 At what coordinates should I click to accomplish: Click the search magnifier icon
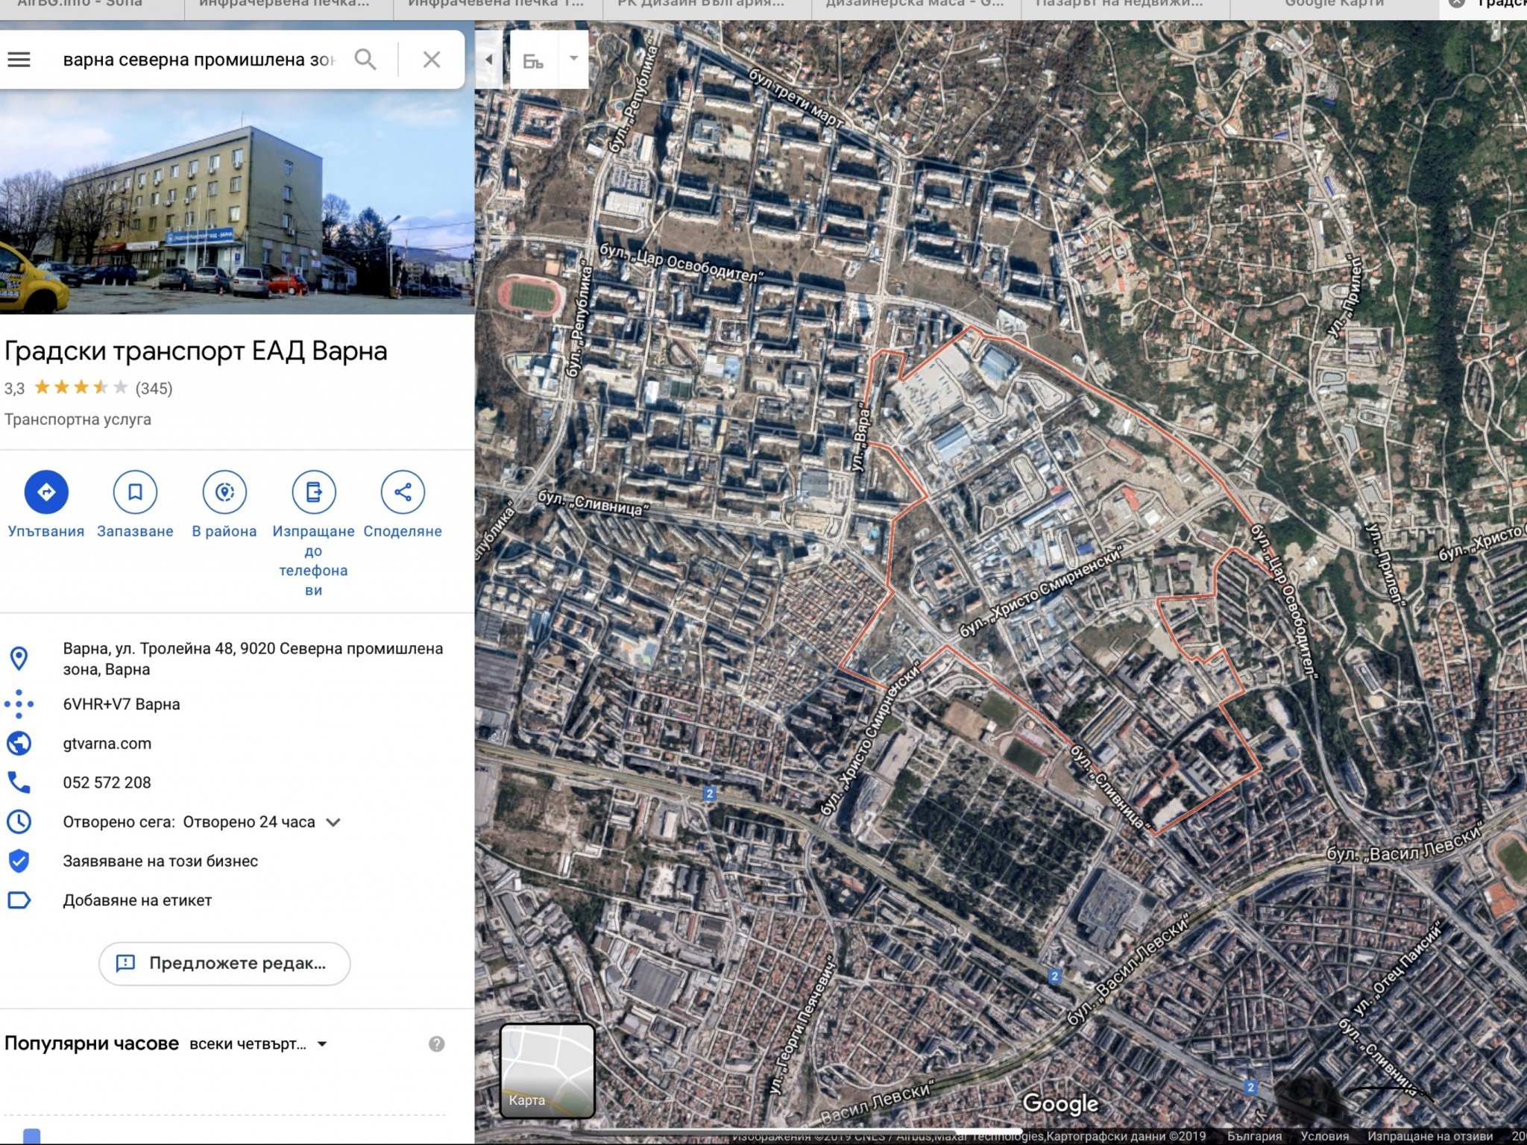coord(365,60)
